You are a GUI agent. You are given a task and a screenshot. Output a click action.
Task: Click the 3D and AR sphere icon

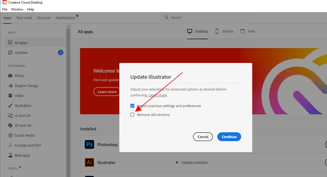click(x=10, y=125)
